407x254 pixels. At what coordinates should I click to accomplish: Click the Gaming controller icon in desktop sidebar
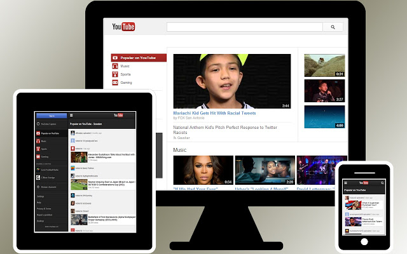115,83
